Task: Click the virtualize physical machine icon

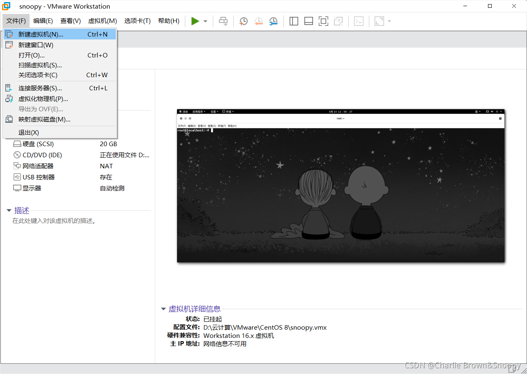Action: tap(9, 99)
